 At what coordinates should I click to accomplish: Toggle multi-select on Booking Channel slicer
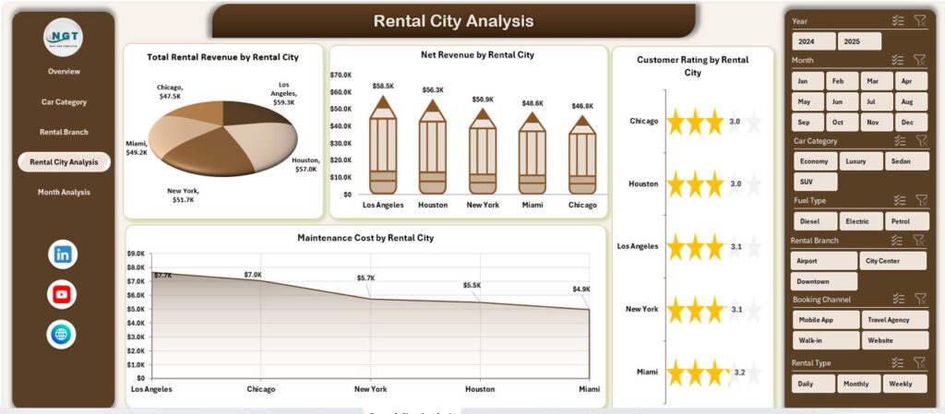[x=899, y=299]
